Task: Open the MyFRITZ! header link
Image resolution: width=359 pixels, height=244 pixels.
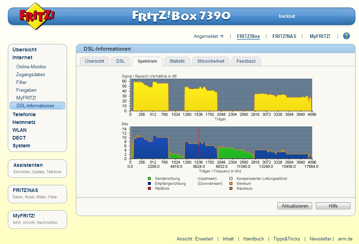Action: point(320,36)
